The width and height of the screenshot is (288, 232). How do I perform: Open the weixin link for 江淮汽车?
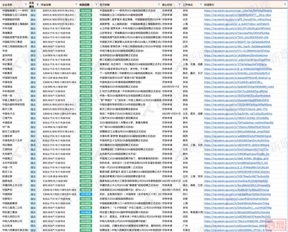[x=236, y=118]
